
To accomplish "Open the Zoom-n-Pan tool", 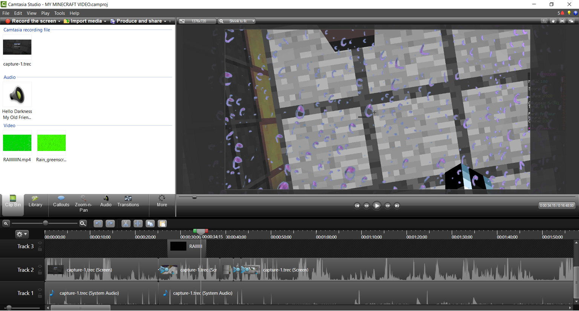I will pos(83,204).
